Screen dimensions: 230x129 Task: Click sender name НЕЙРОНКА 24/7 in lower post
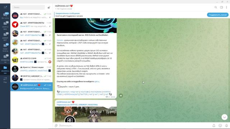point(65,102)
